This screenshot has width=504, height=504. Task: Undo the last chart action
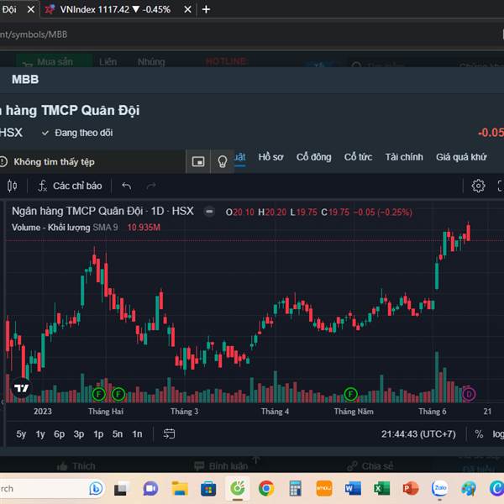[127, 186]
